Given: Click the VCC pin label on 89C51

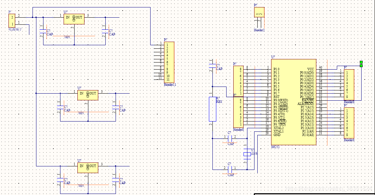Looking at the screenshot, I should (x=310, y=69).
